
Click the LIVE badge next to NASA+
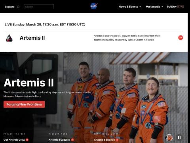click(180, 7)
